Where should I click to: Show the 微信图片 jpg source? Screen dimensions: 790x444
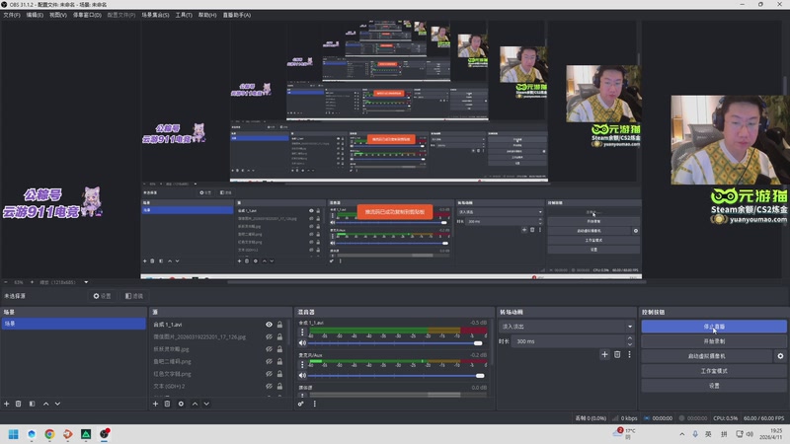[269, 336]
